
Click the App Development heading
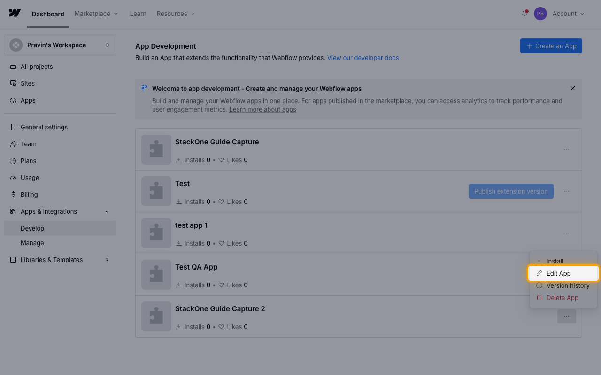pyautogui.click(x=166, y=46)
